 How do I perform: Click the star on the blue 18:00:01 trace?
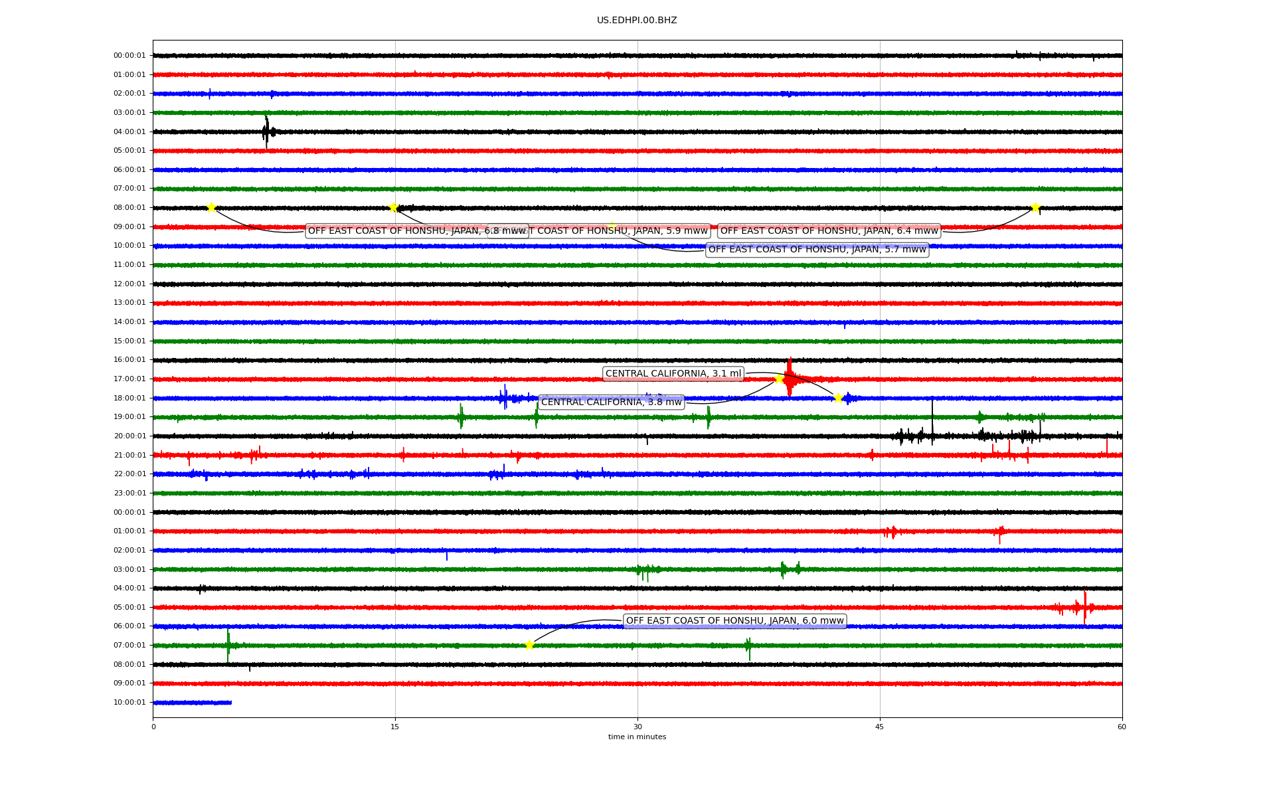tap(838, 398)
